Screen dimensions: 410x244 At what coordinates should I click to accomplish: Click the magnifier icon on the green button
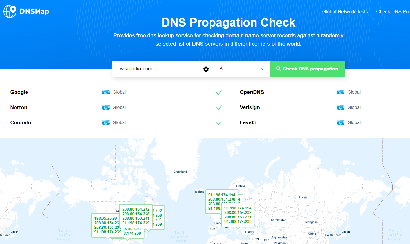278,69
